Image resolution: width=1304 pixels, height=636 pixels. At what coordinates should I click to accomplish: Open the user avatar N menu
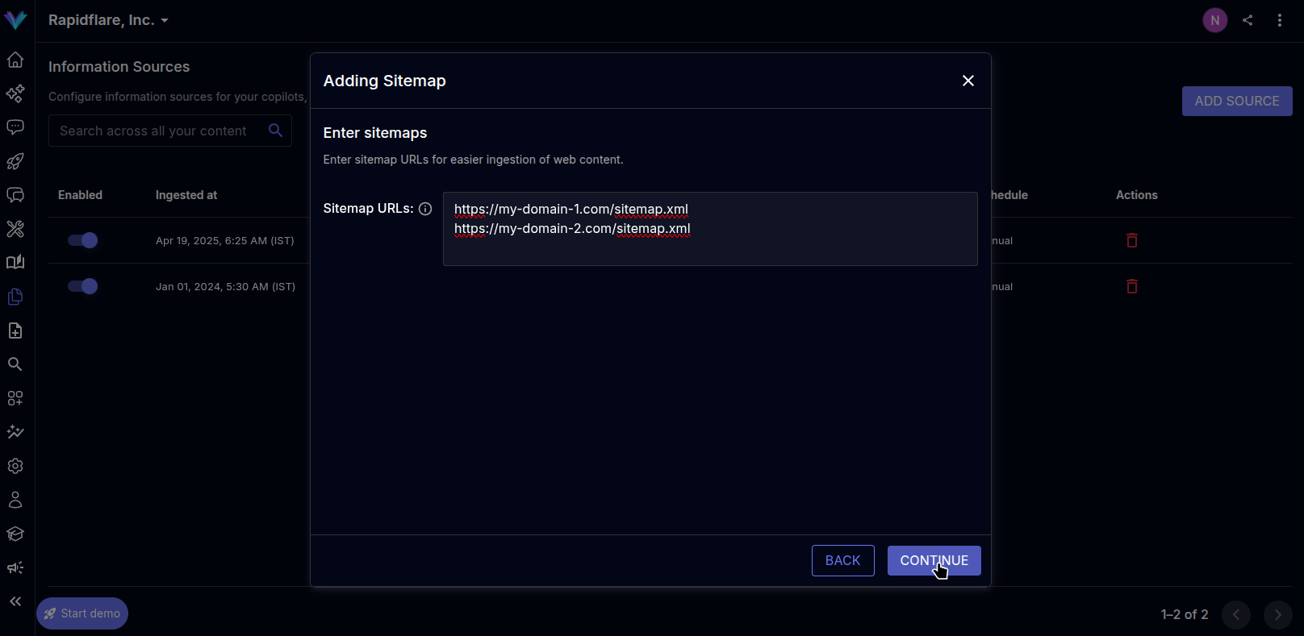pyautogui.click(x=1214, y=20)
